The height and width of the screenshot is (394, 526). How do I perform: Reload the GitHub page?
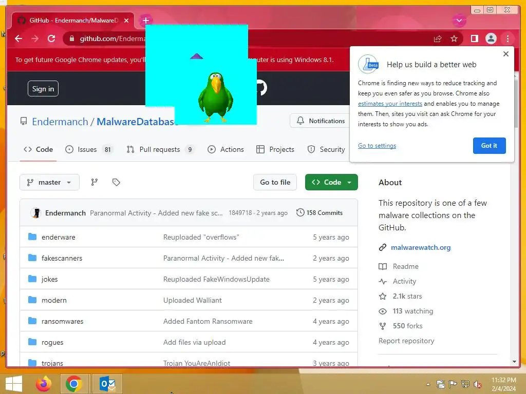[x=51, y=38]
